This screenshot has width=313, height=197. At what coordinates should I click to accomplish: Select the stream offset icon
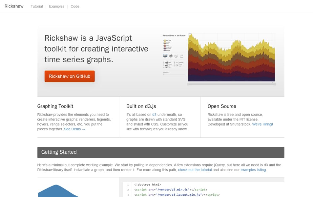[x=163, y=64]
